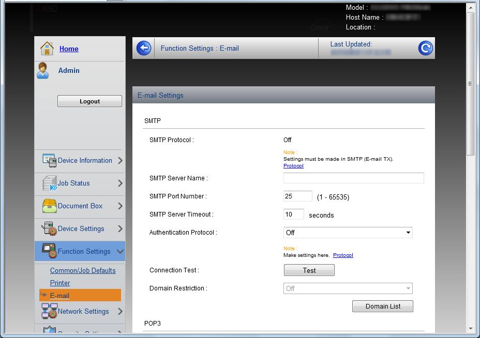
Task: Open the Document Box menu
Action: coord(80,206)
